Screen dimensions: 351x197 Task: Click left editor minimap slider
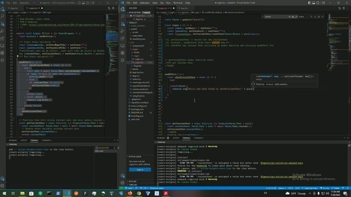point(112,37)
